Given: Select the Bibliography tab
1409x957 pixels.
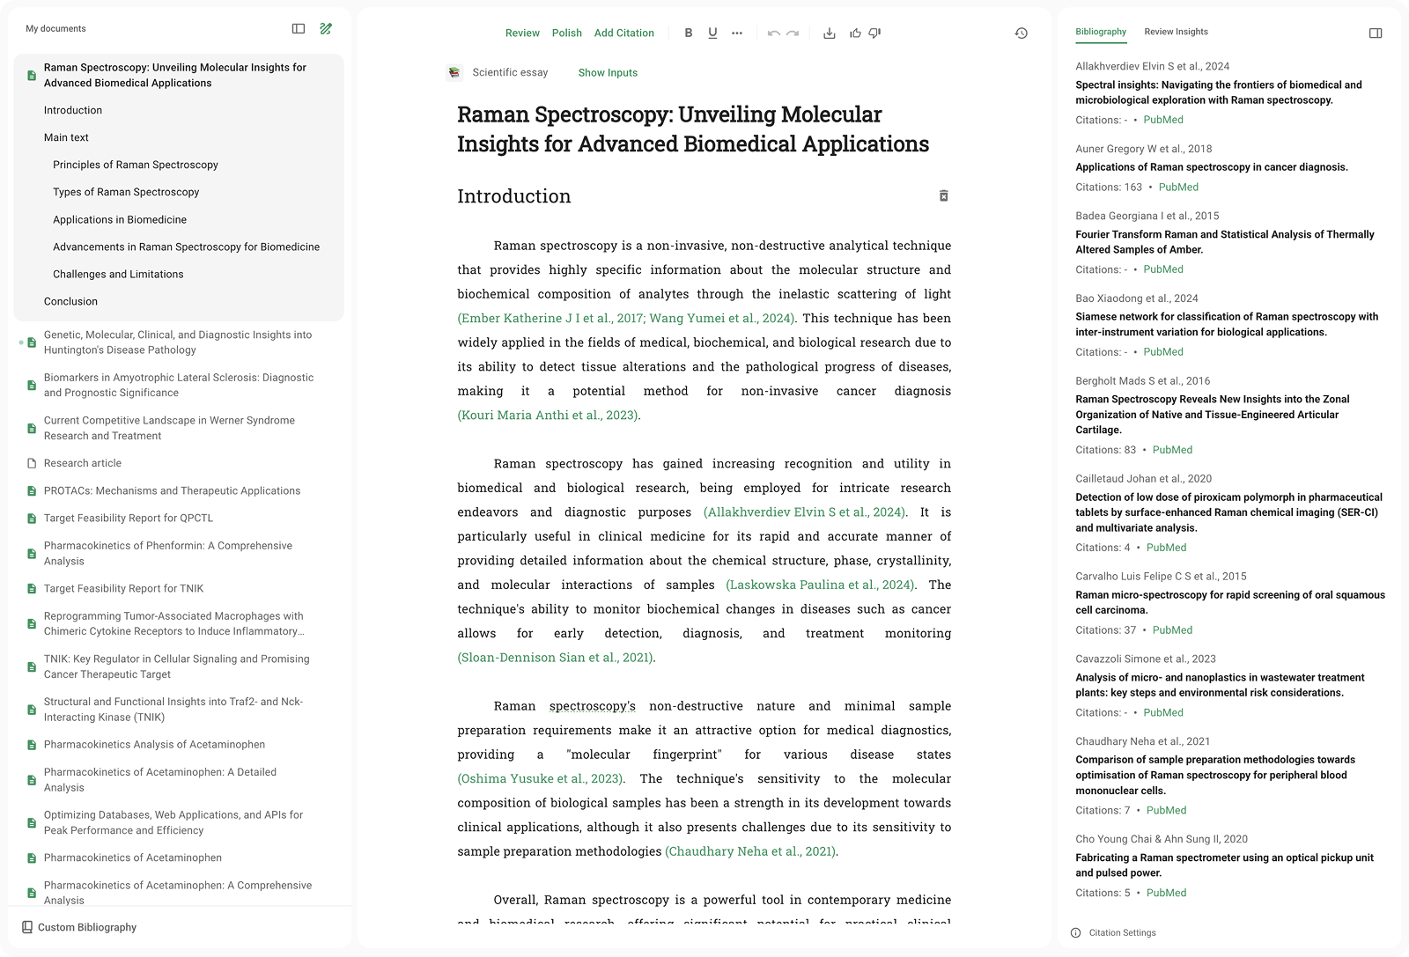Looking at the screenshot, I should [1100, 32].
